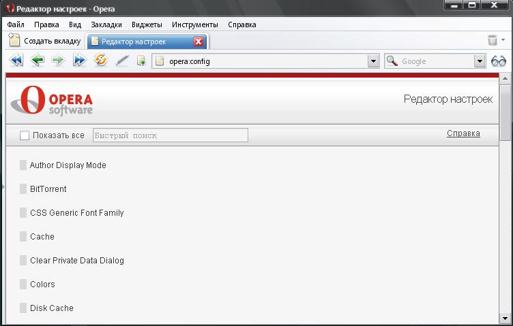The image size is (513, 326).
Task: Close the 'Редактор настроек' tab
Action: click(199, 42)
